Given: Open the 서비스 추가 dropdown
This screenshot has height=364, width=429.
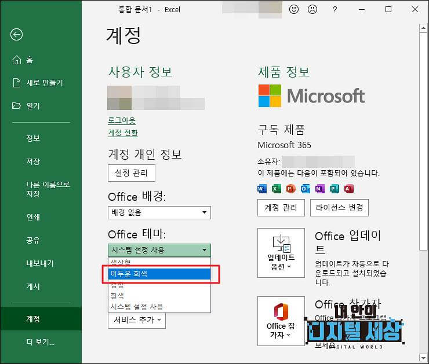Looking at the screenshot, I should [137, 320].
